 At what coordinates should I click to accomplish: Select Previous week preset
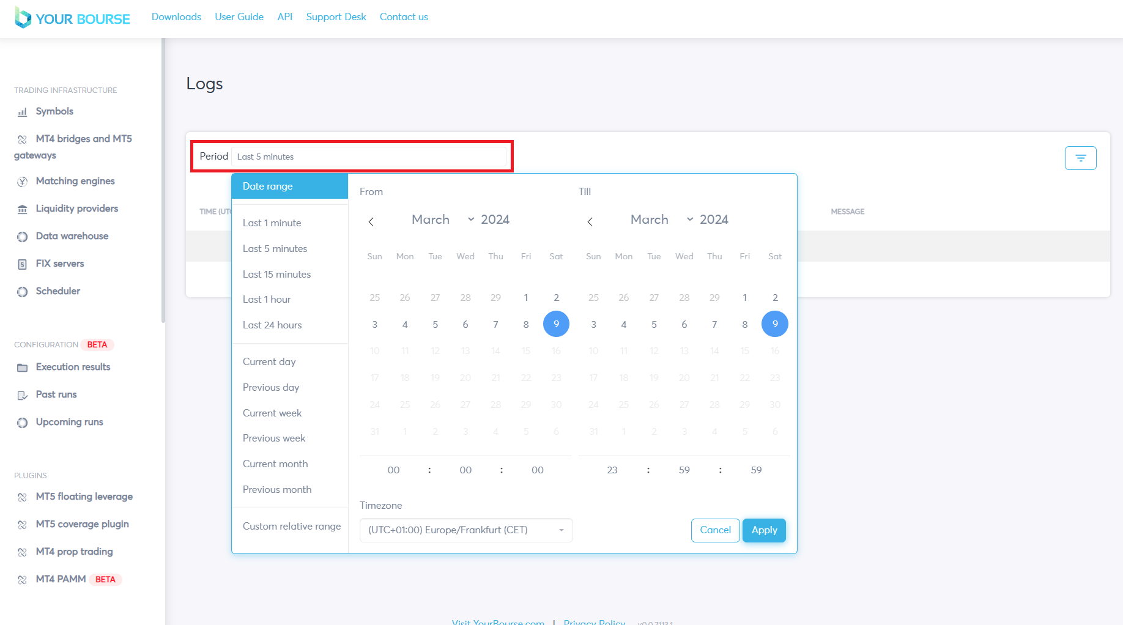click(x=273, y=438)
